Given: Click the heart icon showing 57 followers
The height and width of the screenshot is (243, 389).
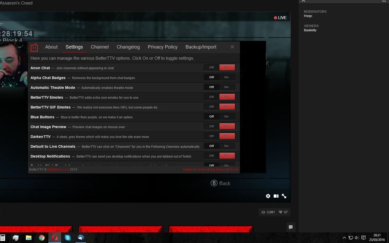Looking at the screenshot, I should point(281,212).
